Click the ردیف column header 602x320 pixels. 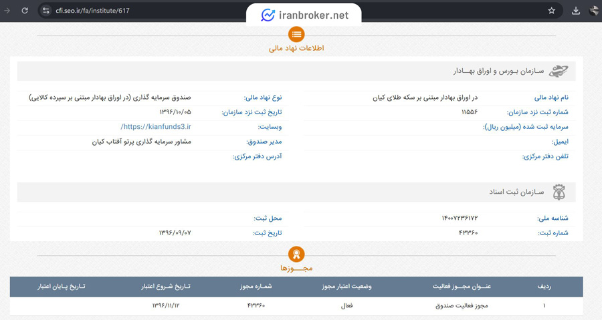point(544,287)
